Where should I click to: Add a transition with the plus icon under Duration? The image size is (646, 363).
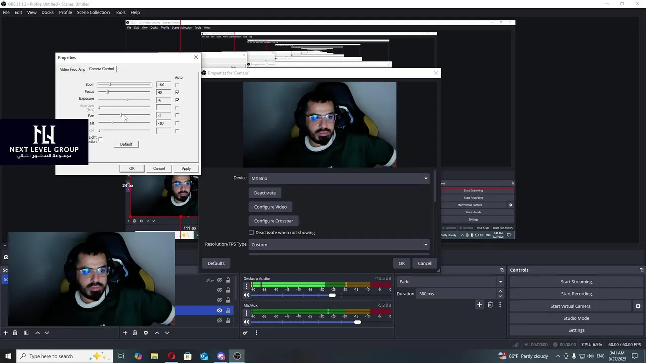pyautogui.click(x=480, y=305)
